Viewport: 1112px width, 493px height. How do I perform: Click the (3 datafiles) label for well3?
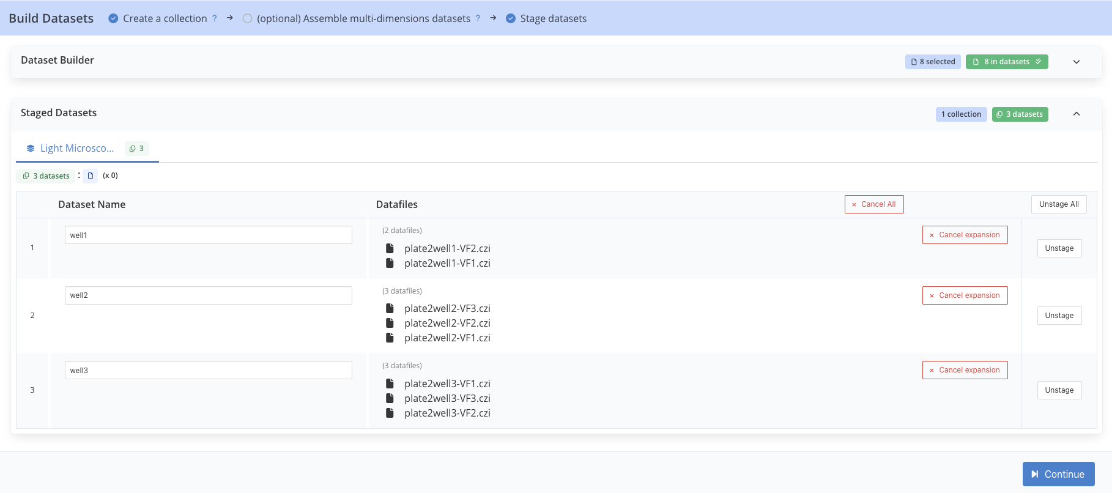(402, 366)
